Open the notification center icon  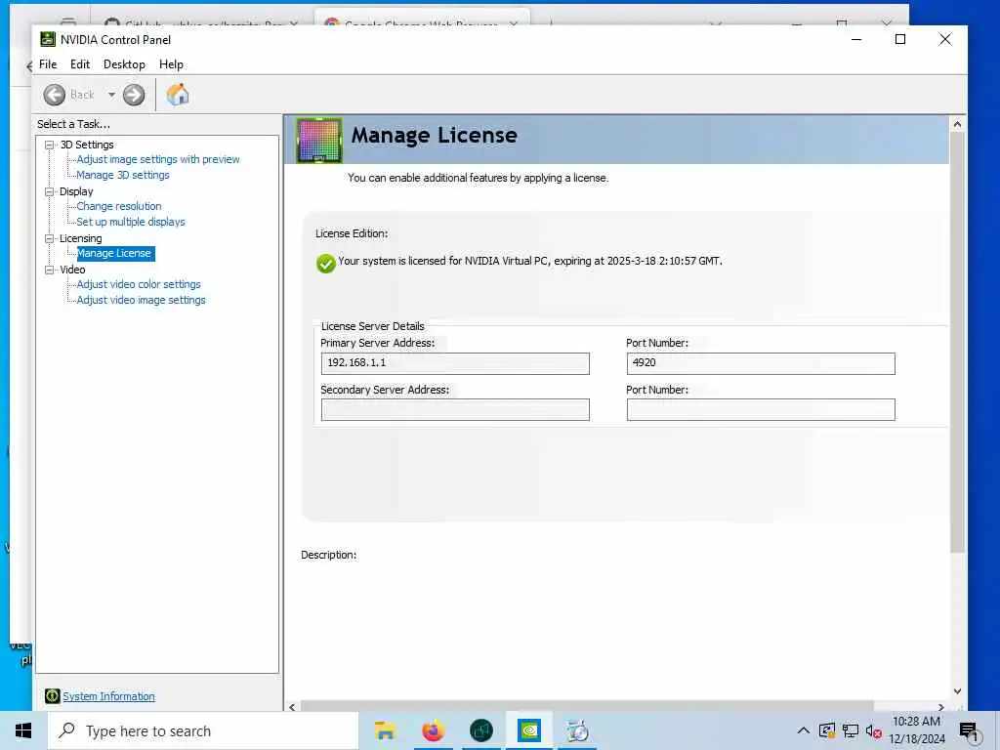point(969,731)
